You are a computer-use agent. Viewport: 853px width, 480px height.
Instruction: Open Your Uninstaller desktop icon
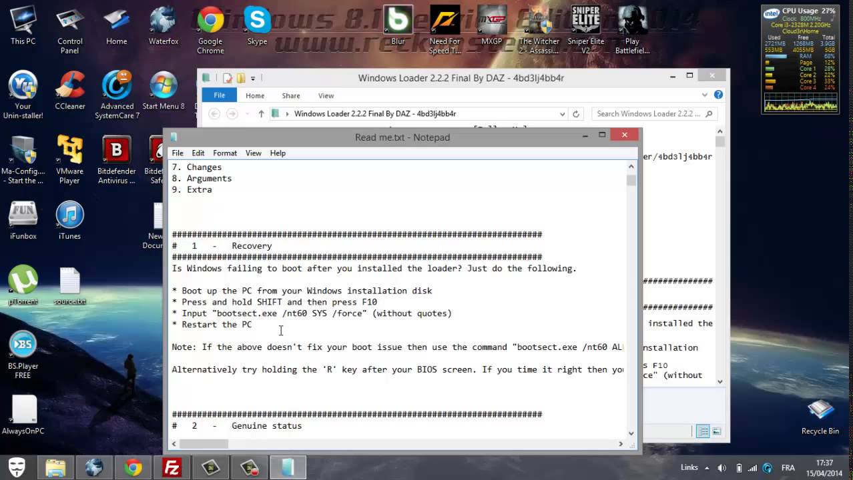23,95
